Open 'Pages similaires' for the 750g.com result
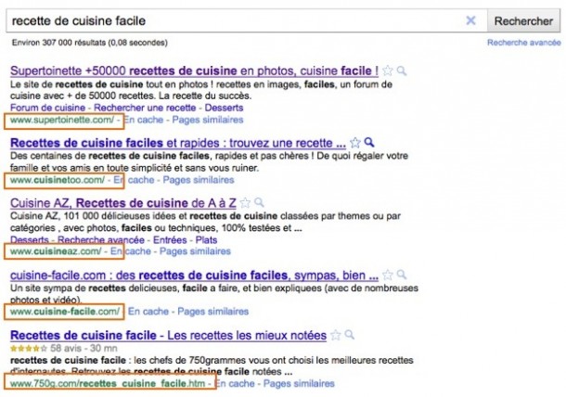The height and width of the screenshot is (397, 566). 299,383
